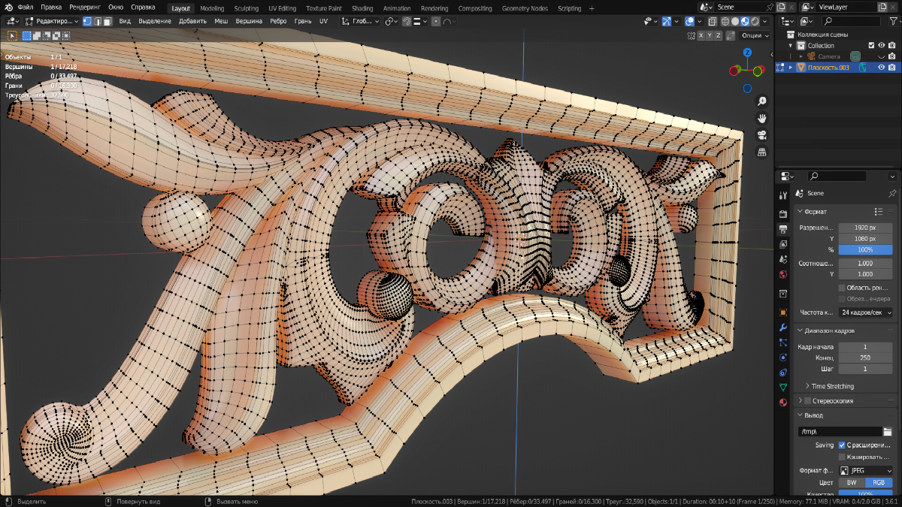Expand the Time Stretching section

[831, 386]
